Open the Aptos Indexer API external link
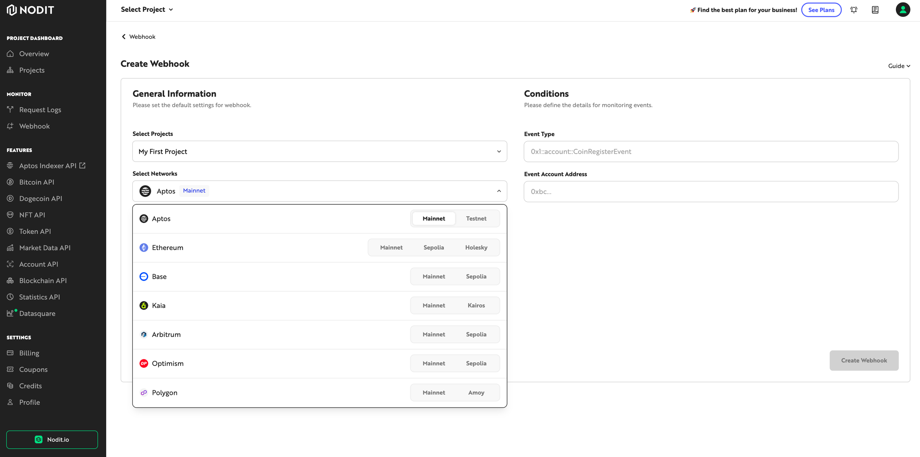The width and height of the screenshot is (920, 457). click(83, 165)
